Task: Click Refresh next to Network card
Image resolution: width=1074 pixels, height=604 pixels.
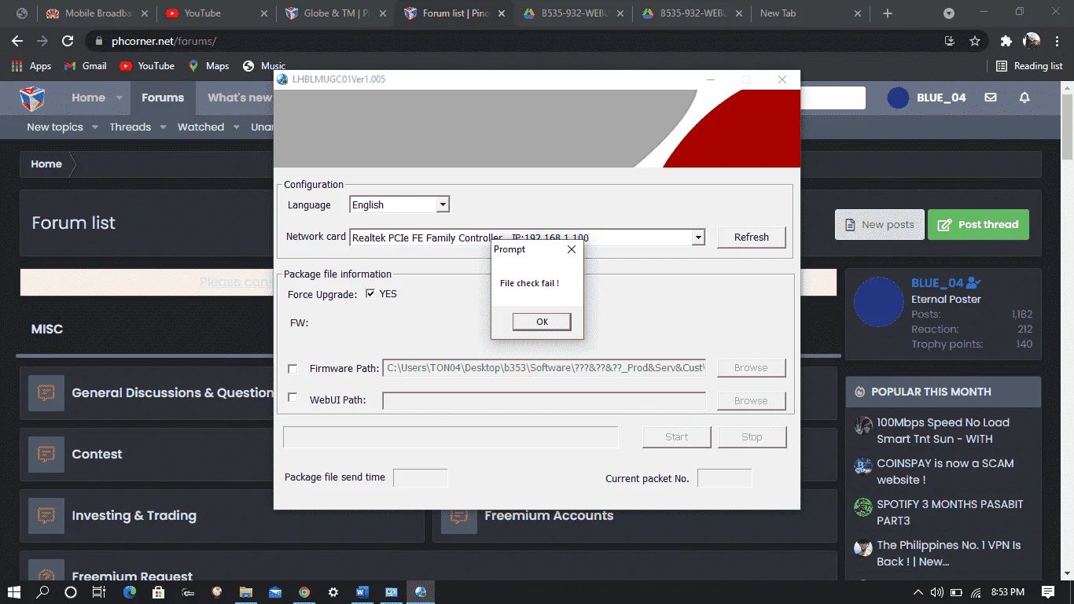Action: pyautogui.click(x=751, y=238)
